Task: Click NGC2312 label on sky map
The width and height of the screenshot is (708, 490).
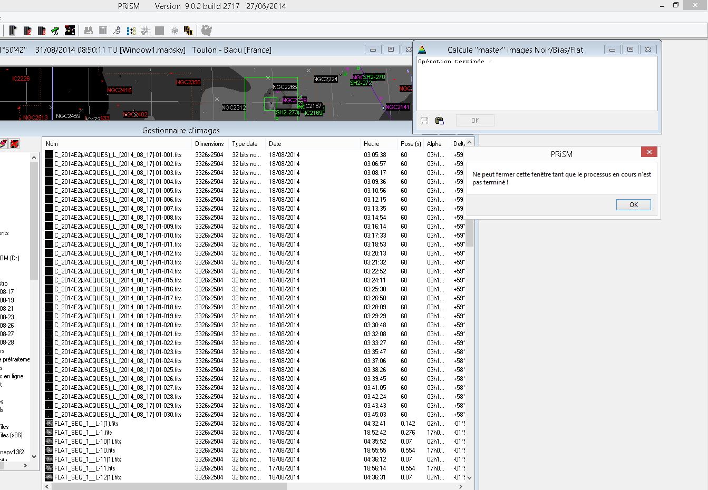Action: pyautogui.click(x=234, y=108)
